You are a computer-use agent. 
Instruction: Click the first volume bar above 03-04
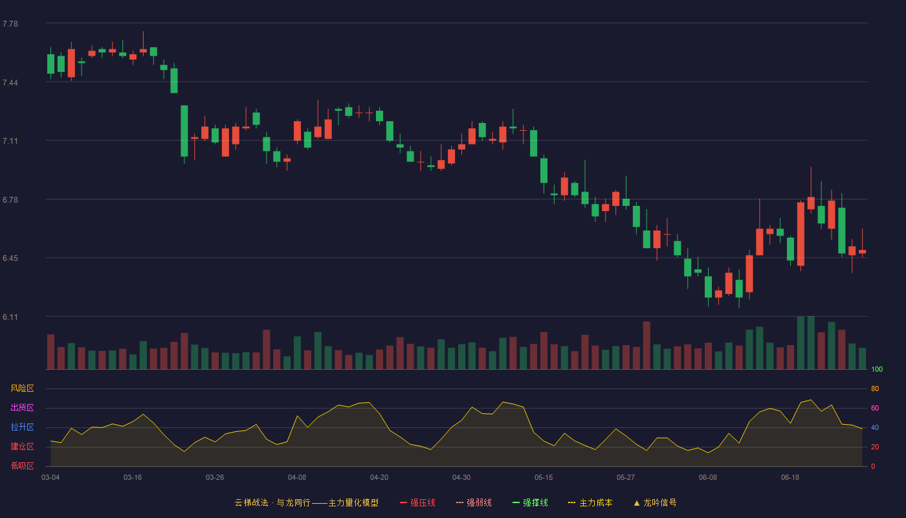[x=50, y=352]
